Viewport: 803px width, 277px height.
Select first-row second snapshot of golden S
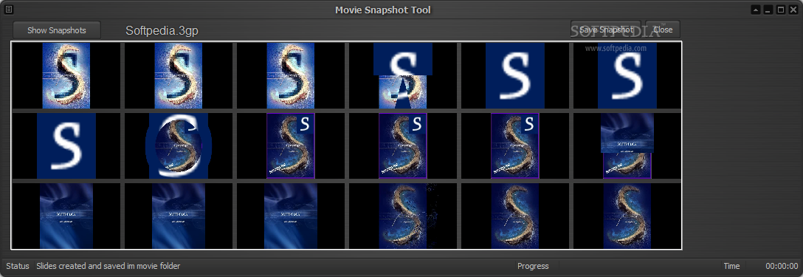pos(178,75)
